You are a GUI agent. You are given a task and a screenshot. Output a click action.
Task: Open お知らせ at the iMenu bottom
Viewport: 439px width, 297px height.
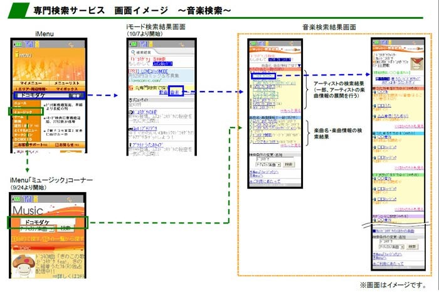pyautogui.click(x=67, y=145)
